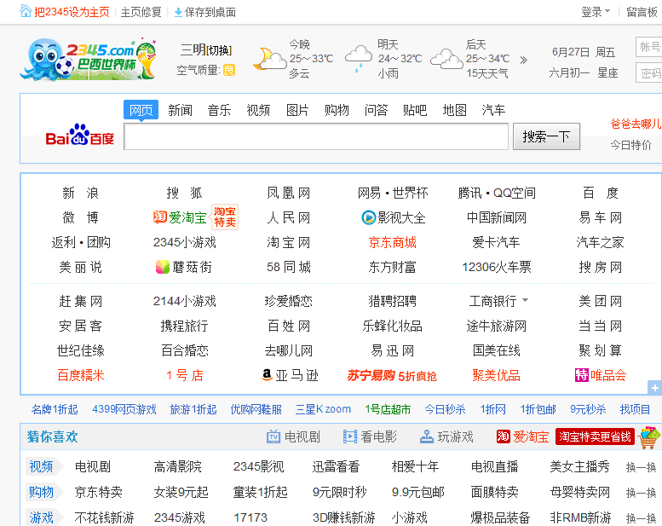
Task: Open the 15天天气 forecast link
Action: click(487, 73)
